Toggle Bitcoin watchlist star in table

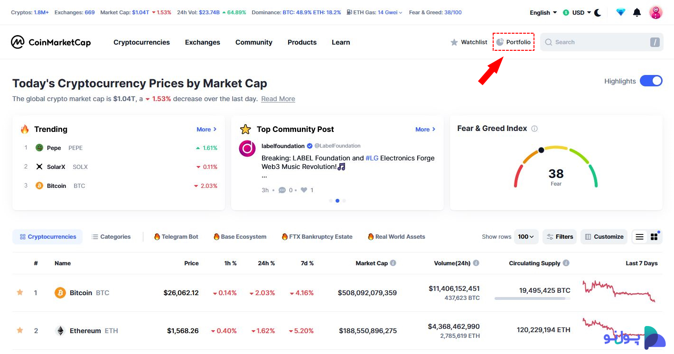20,292
